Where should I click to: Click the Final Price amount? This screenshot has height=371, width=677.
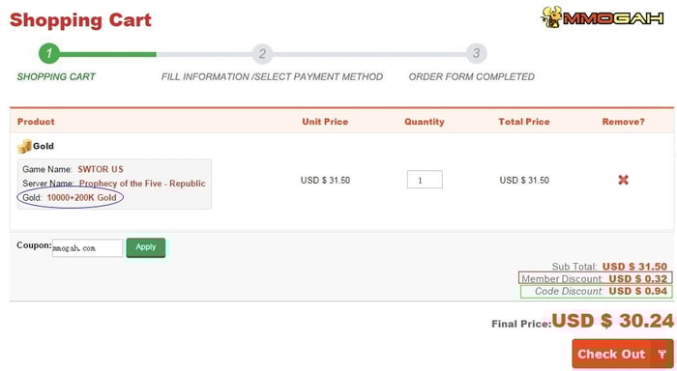[612, 321]
